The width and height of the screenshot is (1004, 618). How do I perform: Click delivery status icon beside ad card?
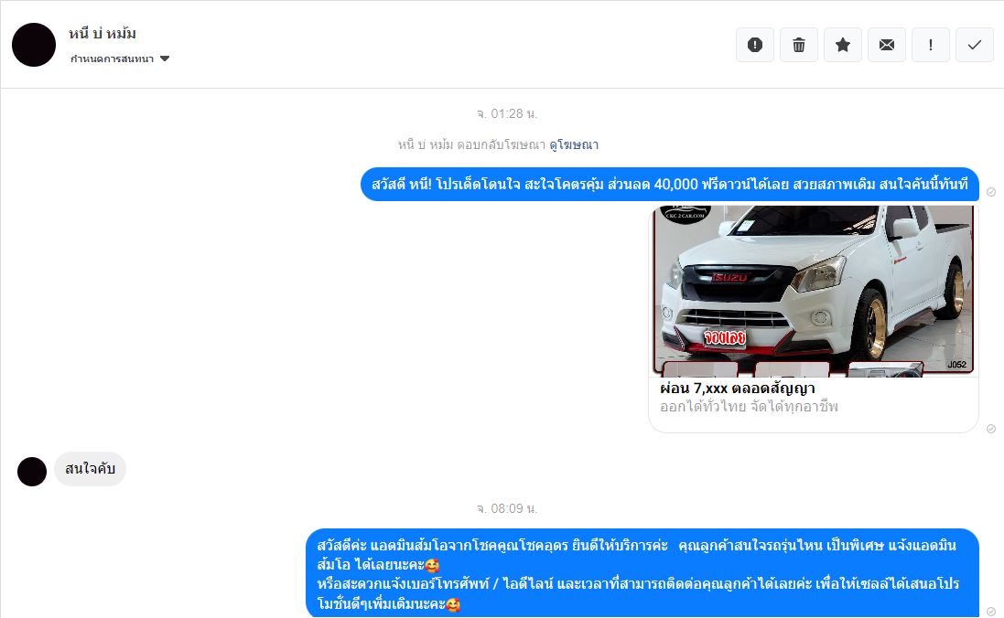pos(991,429)
